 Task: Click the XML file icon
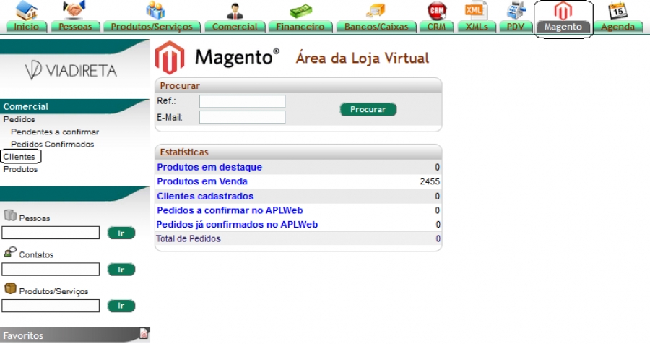(477, 10)
